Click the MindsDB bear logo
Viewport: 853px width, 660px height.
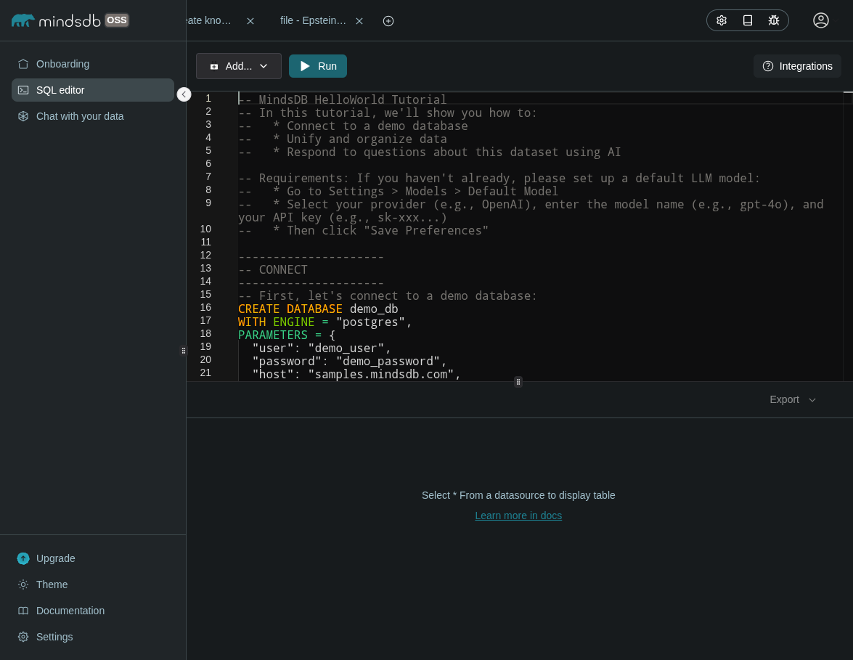(23, 20)
